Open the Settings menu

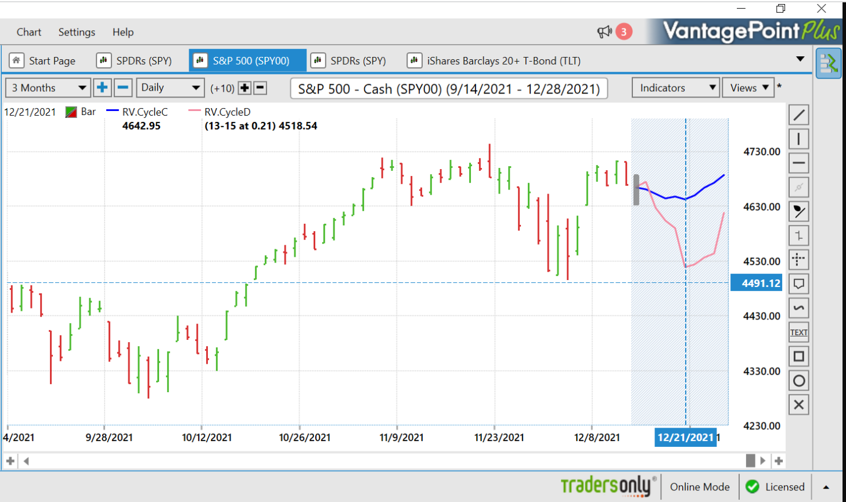77,32
